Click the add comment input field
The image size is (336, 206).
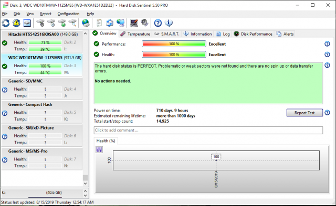coord(208,130)
